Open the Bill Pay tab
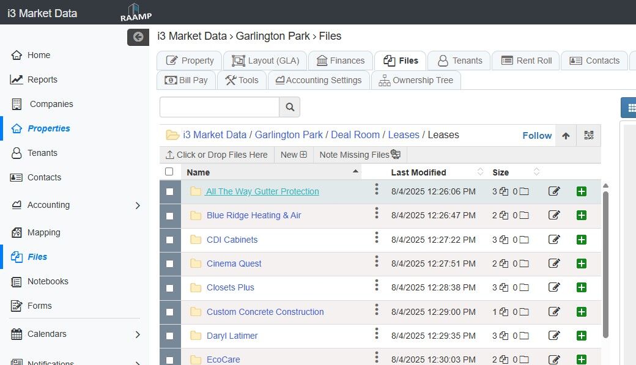636x365 pixels. coord(186,80)
